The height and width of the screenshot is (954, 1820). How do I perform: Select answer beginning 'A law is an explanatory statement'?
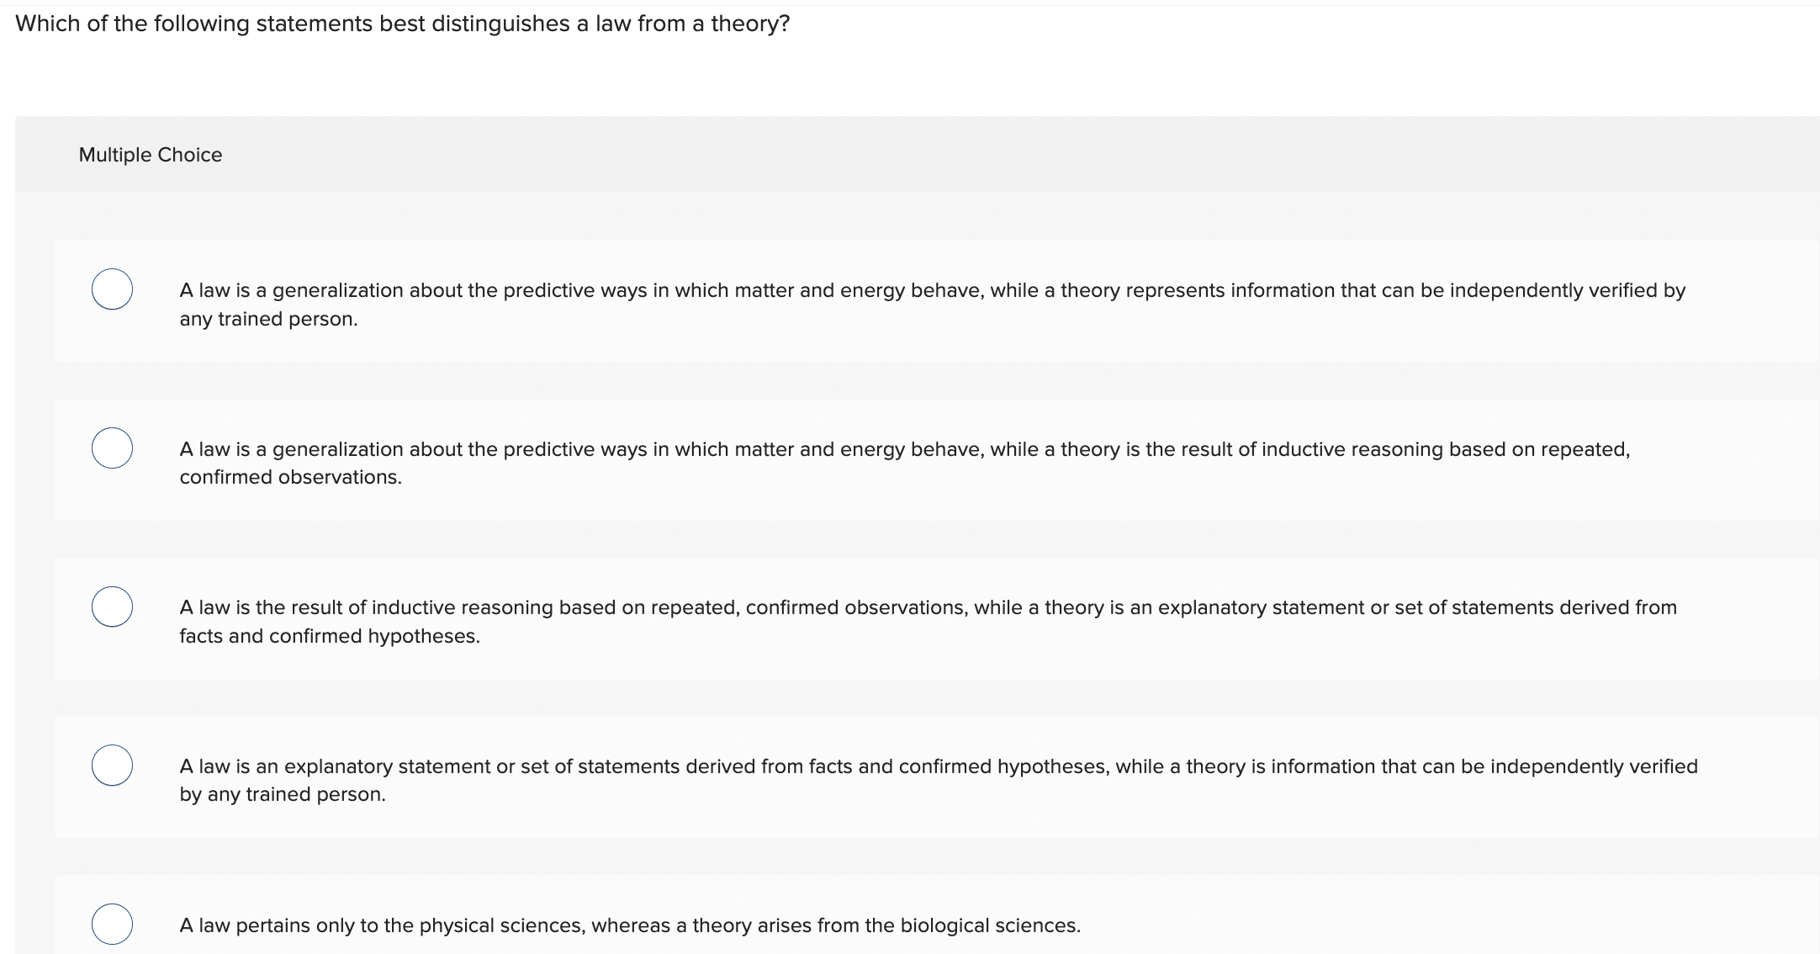925,779
